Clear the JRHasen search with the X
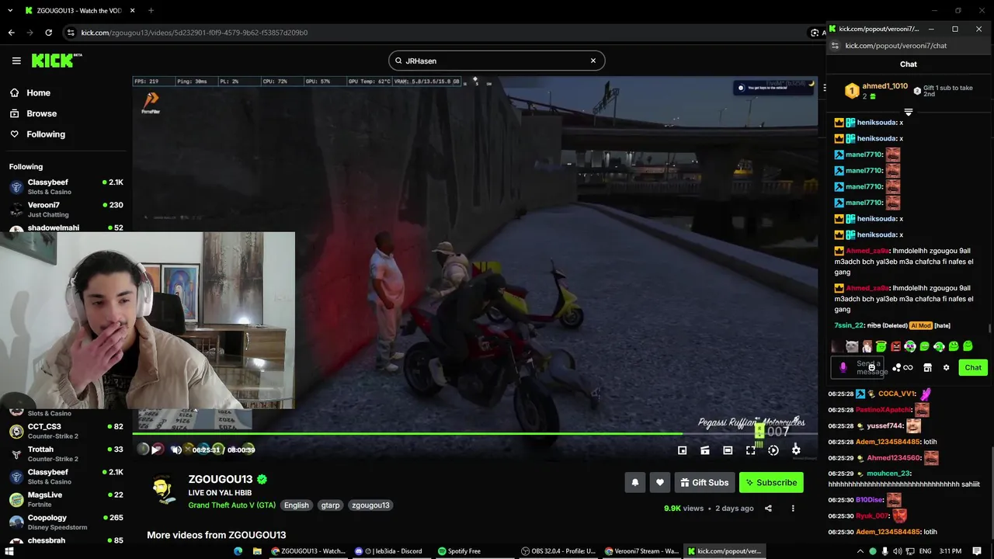Screen dimensions: 994x559 coord(593,61)
